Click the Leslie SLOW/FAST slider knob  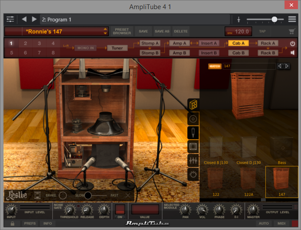(88, 195)
